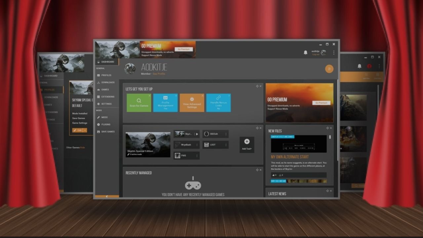Click the Hide link next to Other Games
This screenshot has width=423, height=238.
[x=83, y=147]
